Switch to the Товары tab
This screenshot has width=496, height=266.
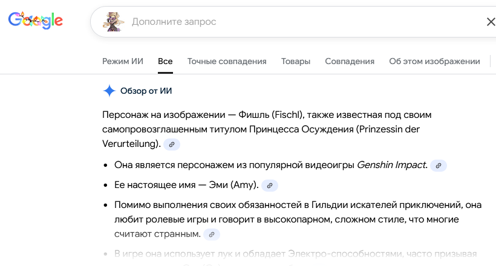pos(296,61)
